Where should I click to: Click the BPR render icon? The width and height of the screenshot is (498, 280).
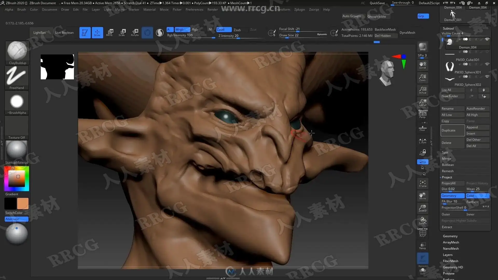423,47
